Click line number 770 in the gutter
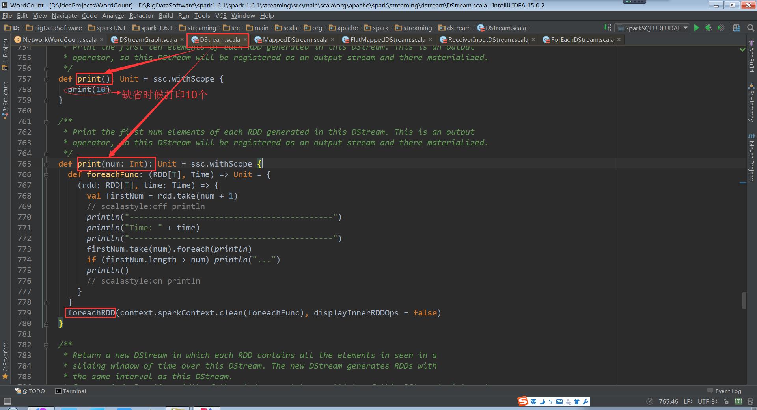The width and height of the screenshot is (757, 410). pyautogui.click(x=24, y=217)
